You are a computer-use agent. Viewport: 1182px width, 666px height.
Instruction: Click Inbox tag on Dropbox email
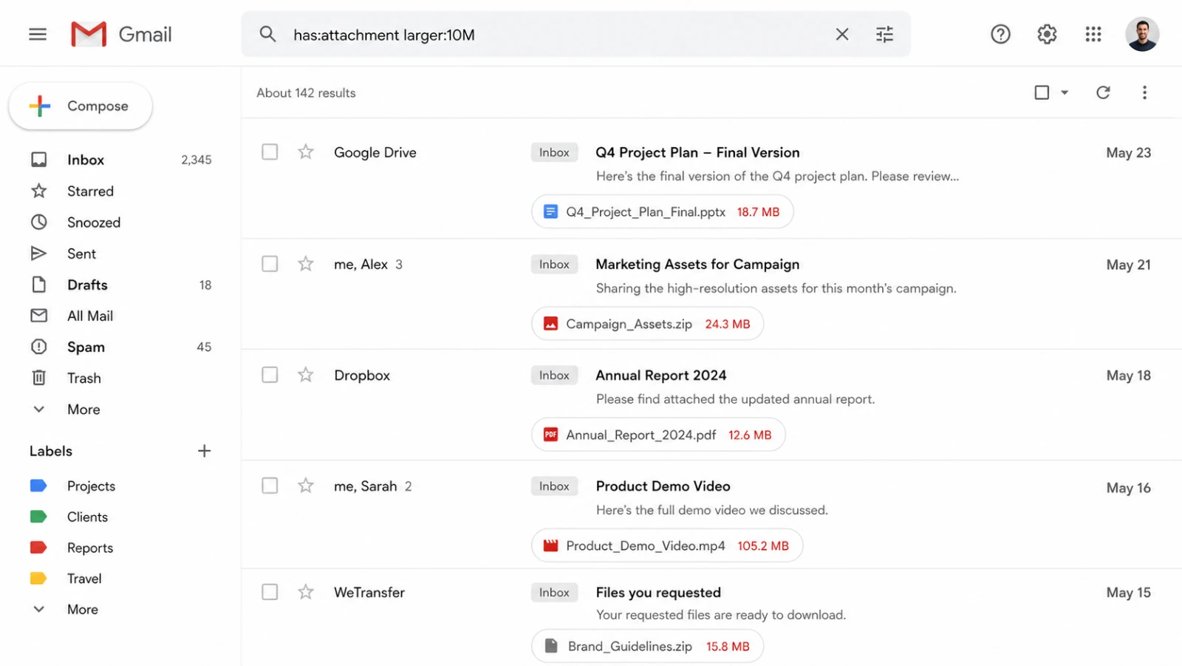pos(554,375)
